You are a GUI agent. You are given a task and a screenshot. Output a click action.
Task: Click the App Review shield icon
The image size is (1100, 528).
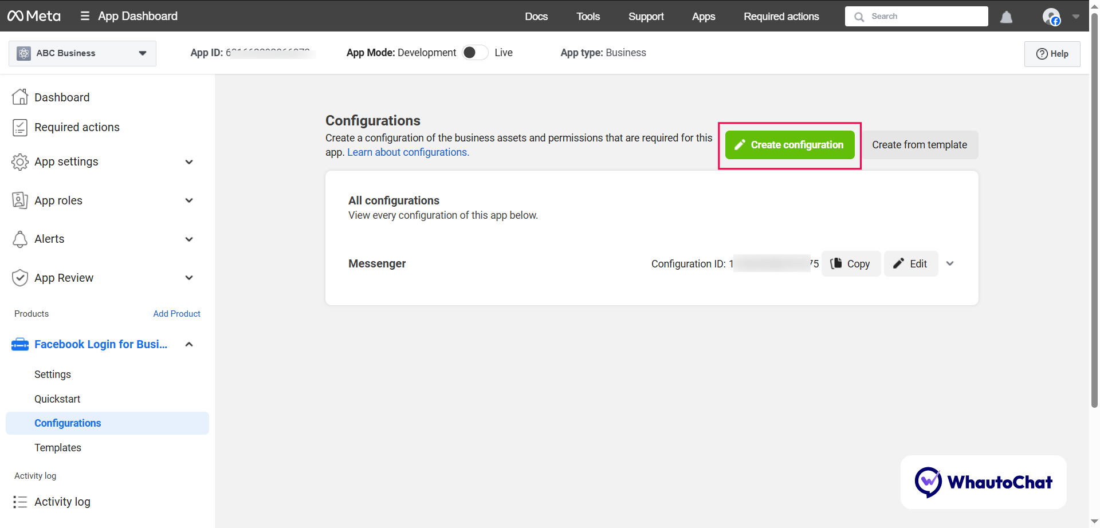coord(20,278)
